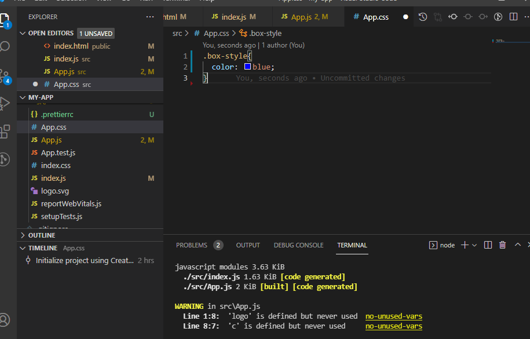The image size is (530, 339).
Task: Open index.css file
Action: point(90,165)
